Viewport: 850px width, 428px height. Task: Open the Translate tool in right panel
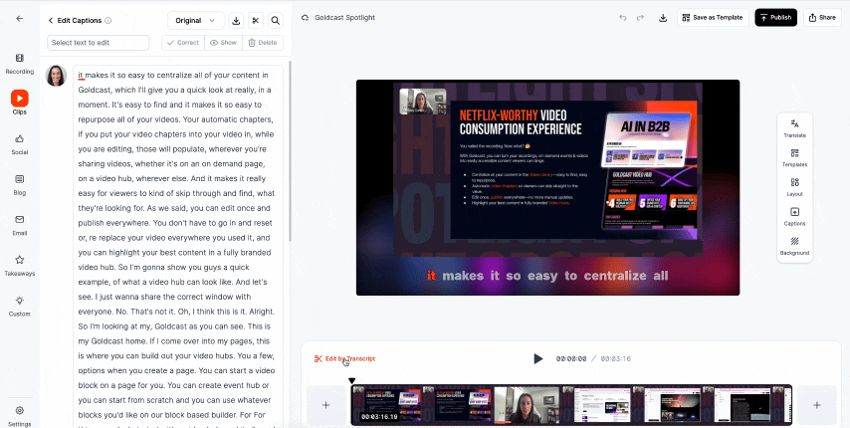(794, 127)
